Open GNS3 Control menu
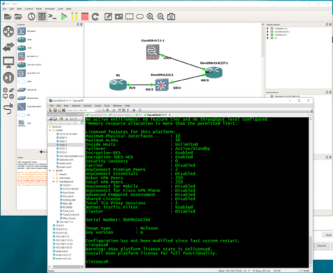Viewport: 333px width, 273px height. [x=29, y=9]
